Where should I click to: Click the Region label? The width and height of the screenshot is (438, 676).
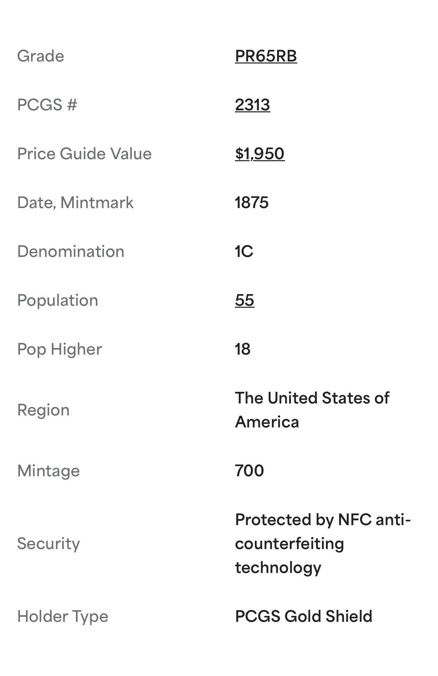43,410
